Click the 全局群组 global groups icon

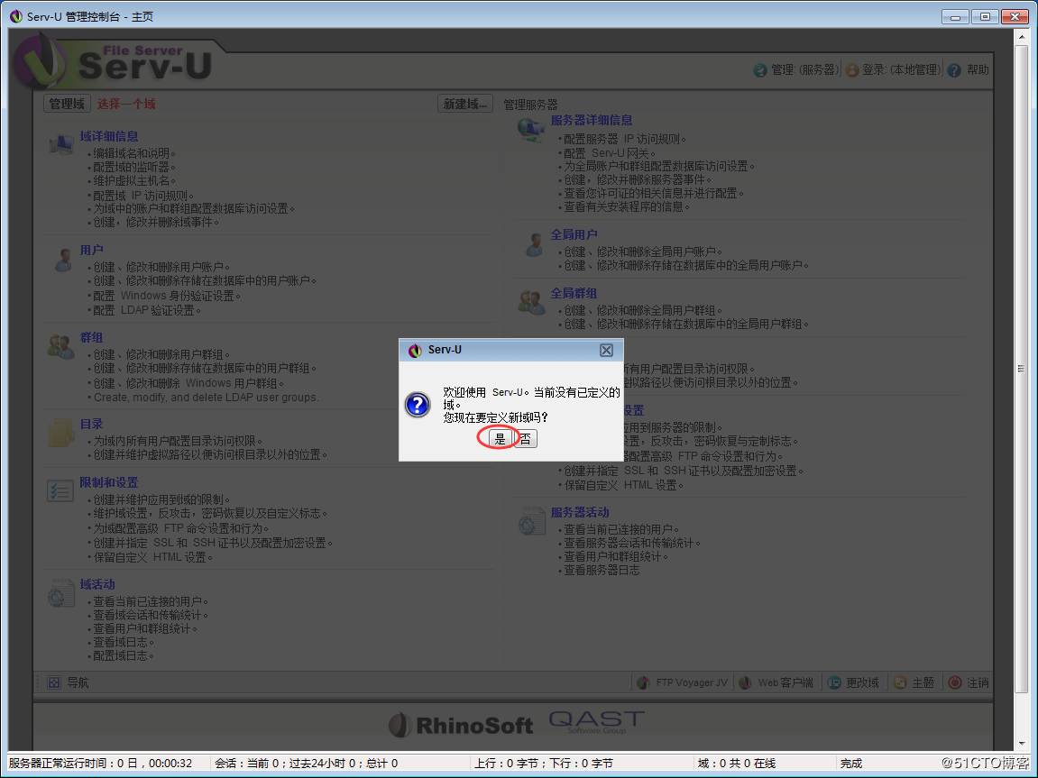click(531, 302)
